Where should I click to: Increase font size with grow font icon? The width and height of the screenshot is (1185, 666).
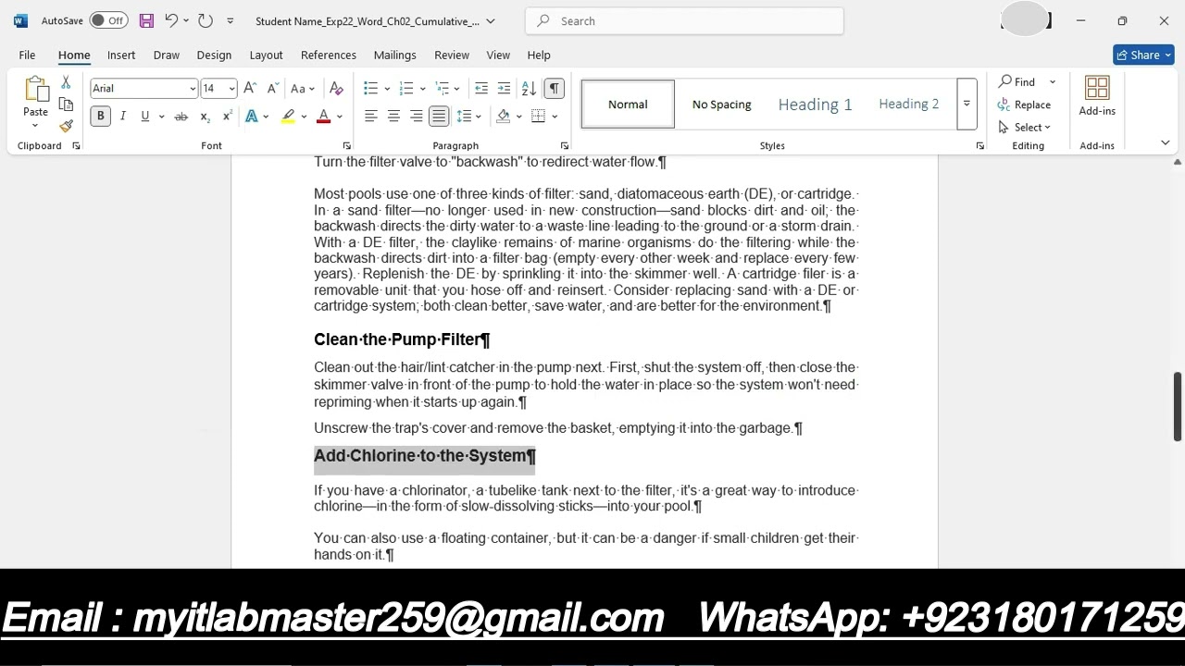(250, 89)
